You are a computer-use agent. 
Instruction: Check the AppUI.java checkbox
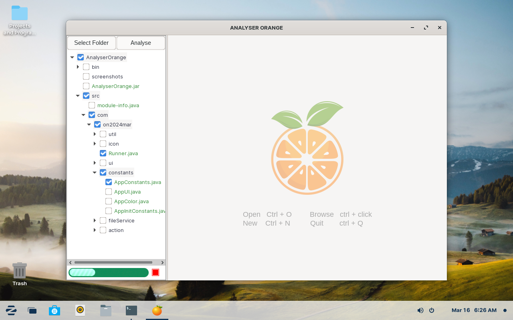(109, 192)
